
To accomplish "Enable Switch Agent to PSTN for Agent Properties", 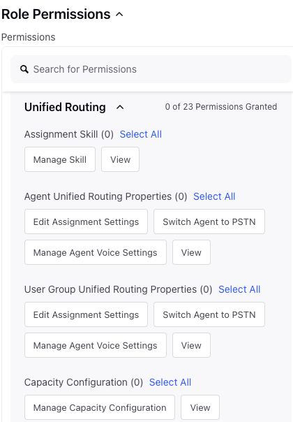I will pos(209,221).
